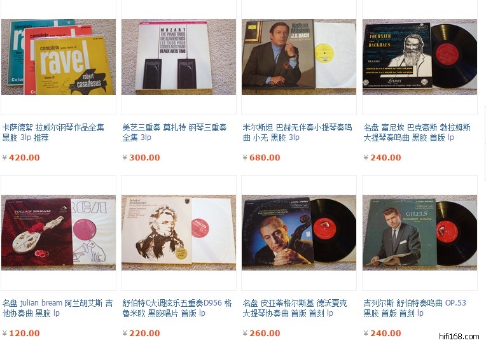The image size is (486, 345).
Task: Open the Nathan Milstein J.S. Bach thumbnail
Action: coord(299,57)
